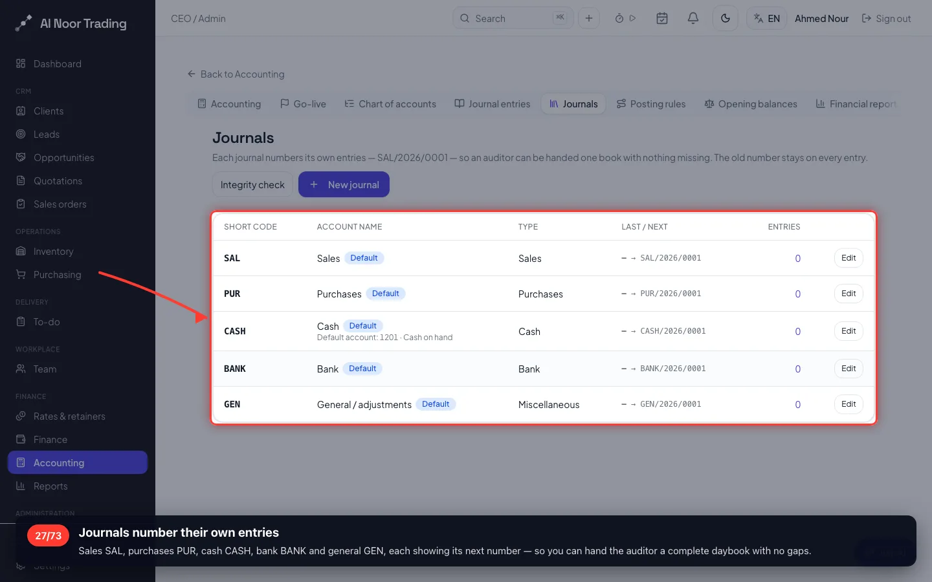932x582 pixels.
Task: Edit the PUR journal
Action: click(849, 294)
